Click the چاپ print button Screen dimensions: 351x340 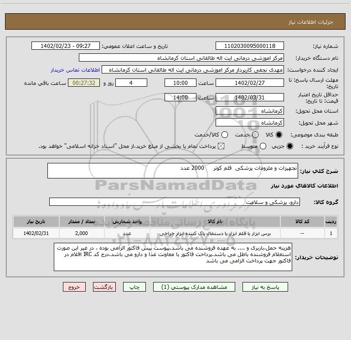pyautogui.click(x=134, y=287)
